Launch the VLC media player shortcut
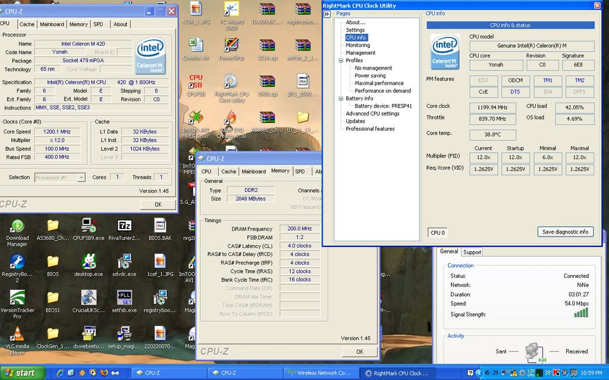The height and width of the screenshot is (380, 609). point(17,340)
